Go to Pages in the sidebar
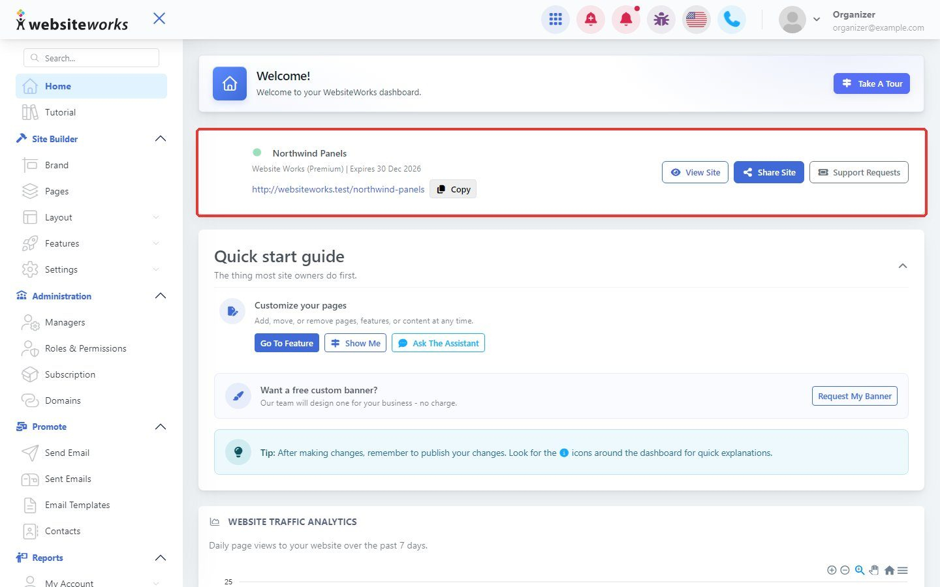Screen dimensions: 940x587 click(91, 191)
